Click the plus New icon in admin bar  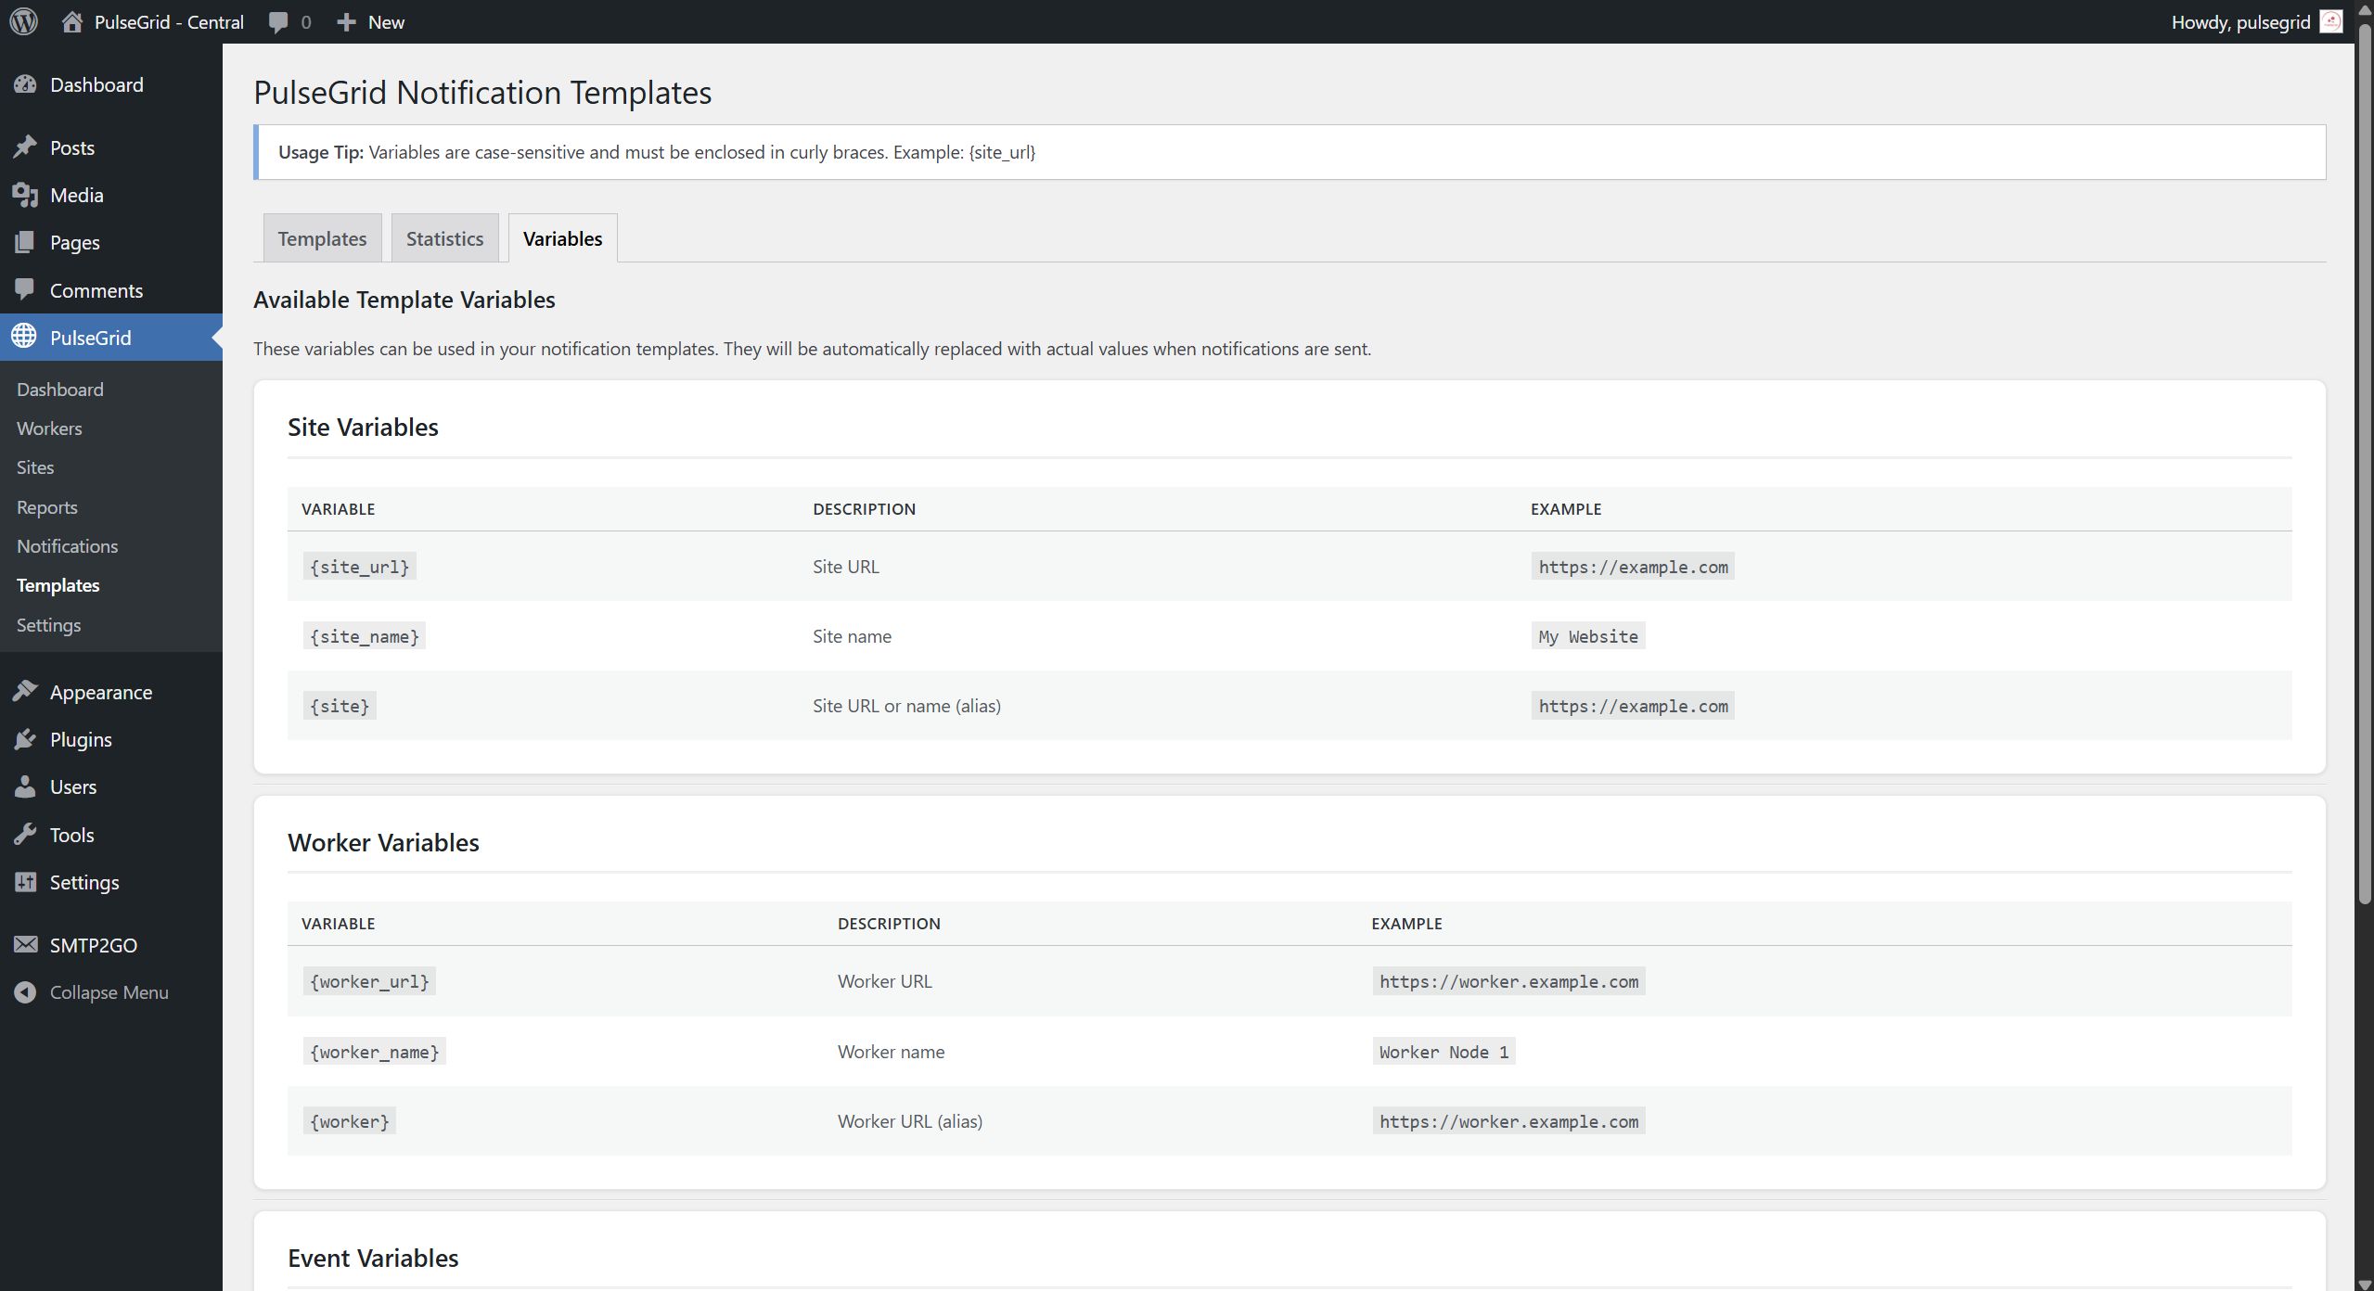coord(346,21)
